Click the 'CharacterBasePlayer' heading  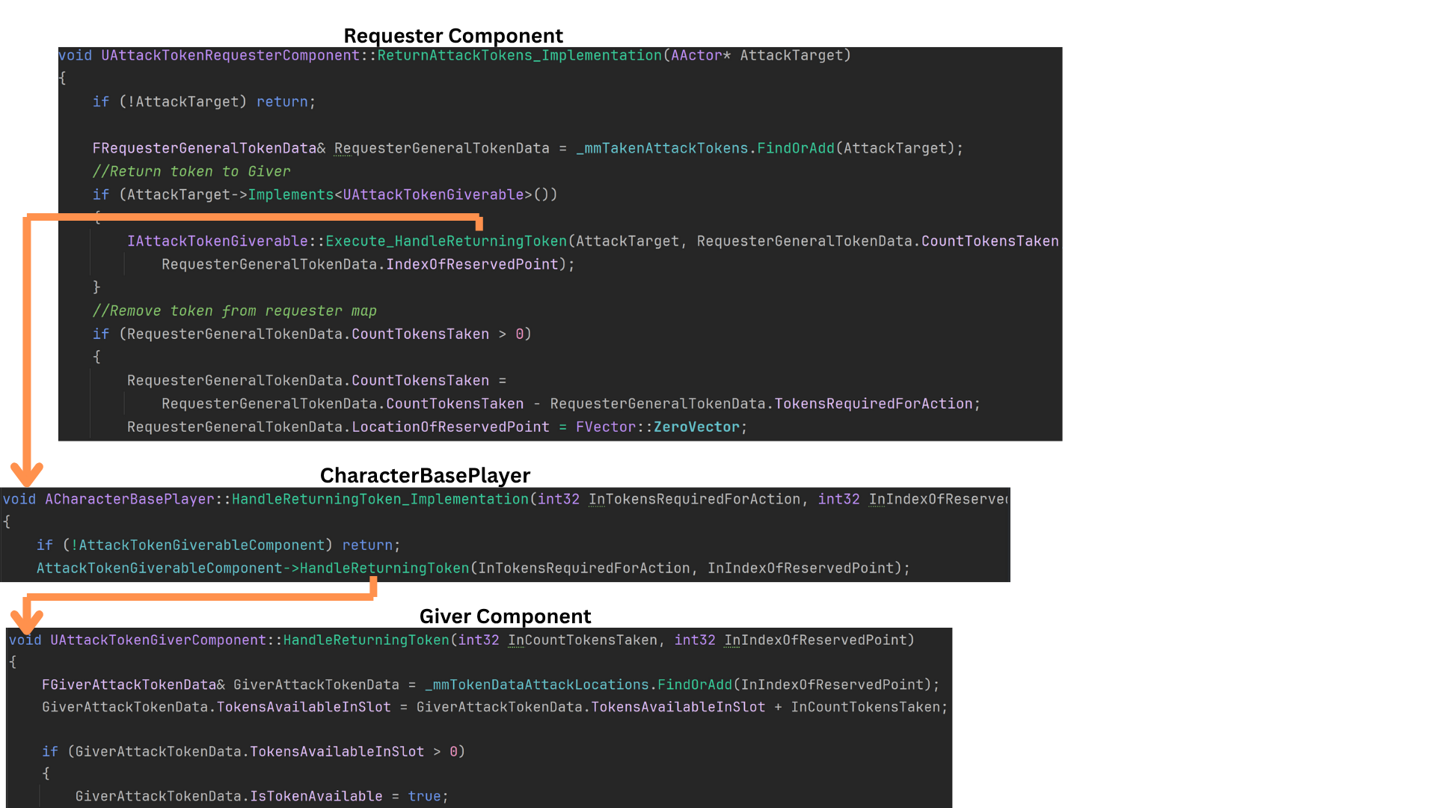point(425,476)
